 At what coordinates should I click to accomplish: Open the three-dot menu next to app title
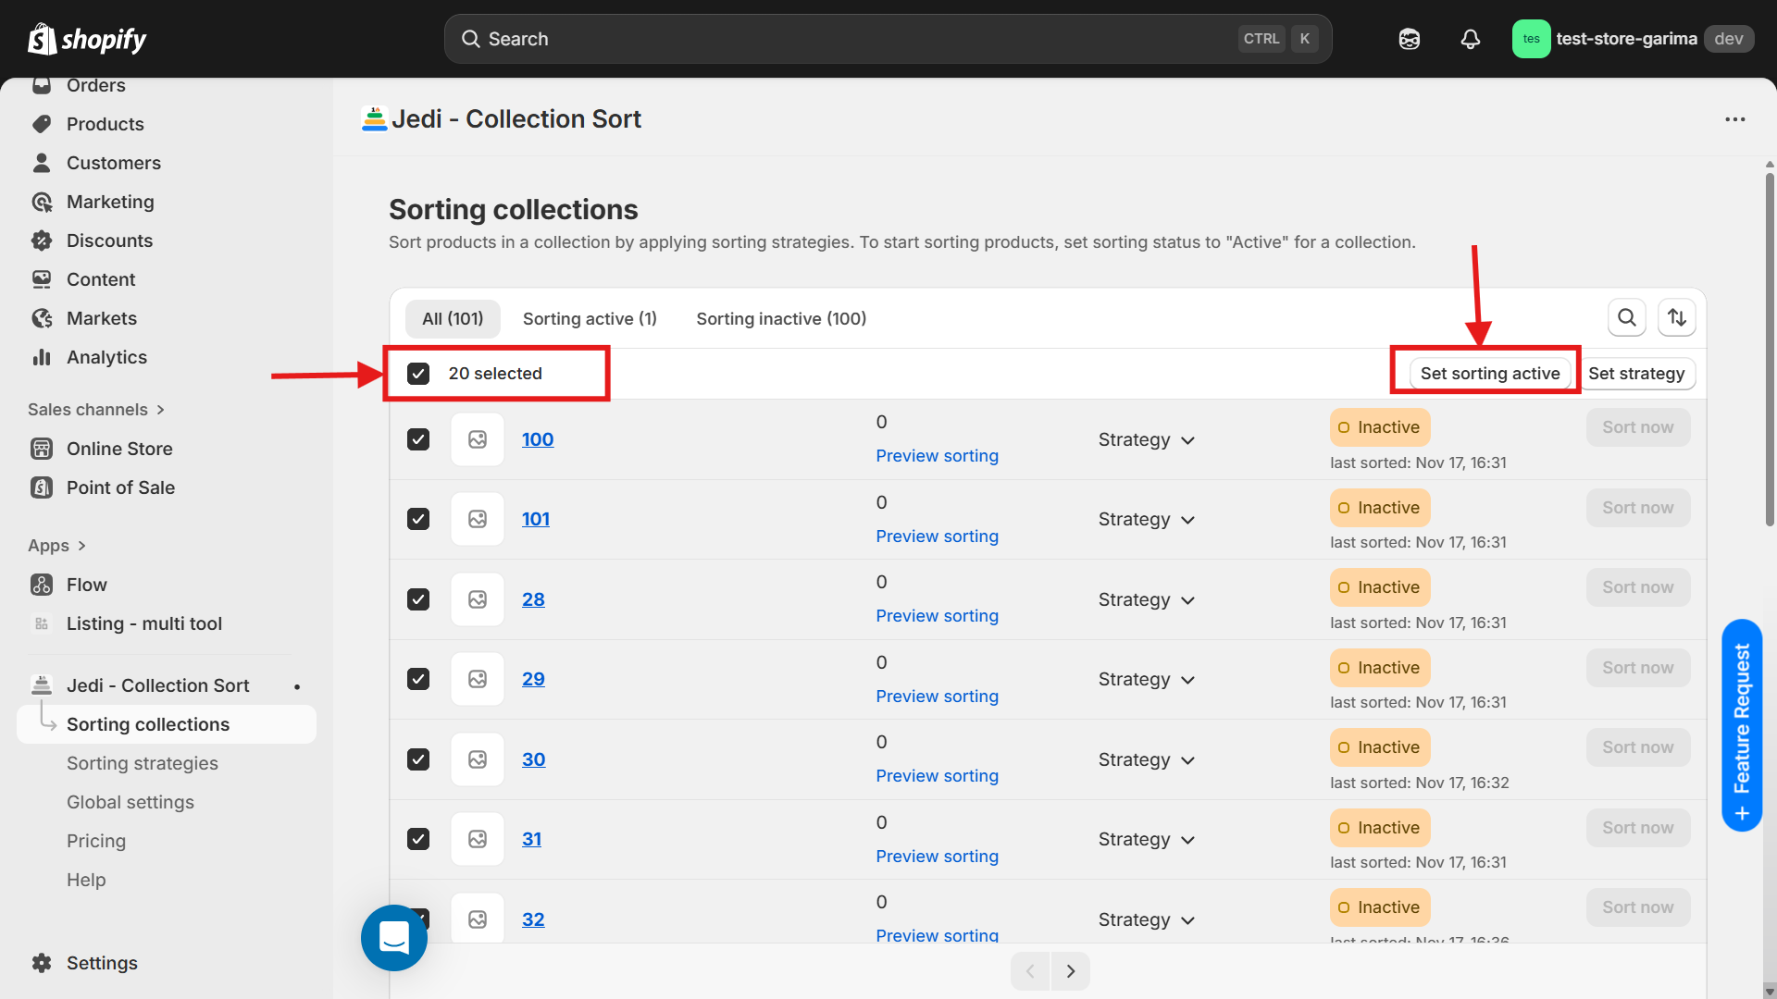1734,119
